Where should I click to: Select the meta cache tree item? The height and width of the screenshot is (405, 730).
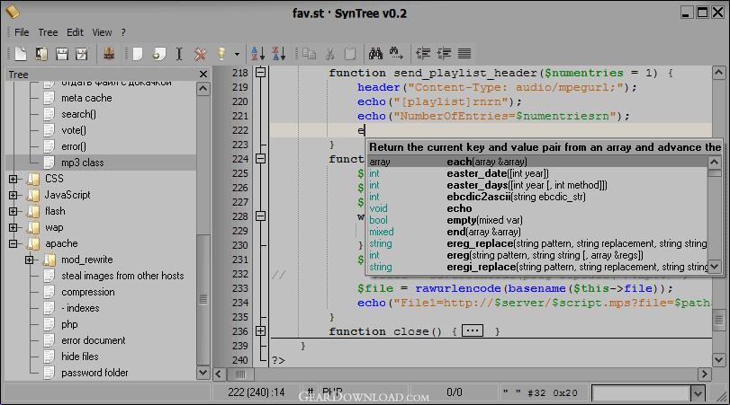point(86,98)
